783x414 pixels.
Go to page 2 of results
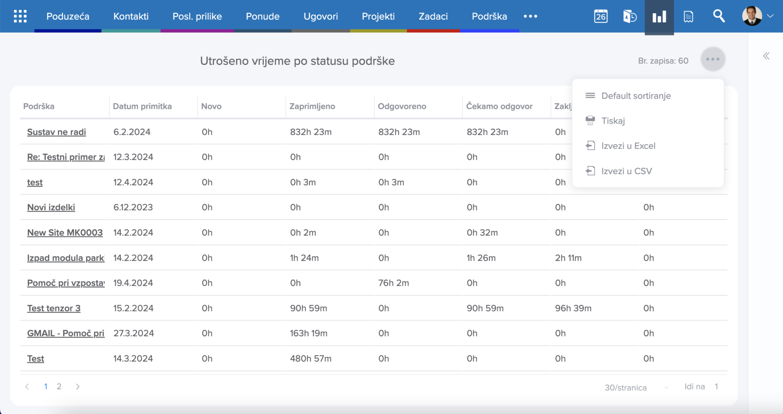pyautogui.click(x=59, y=386)
